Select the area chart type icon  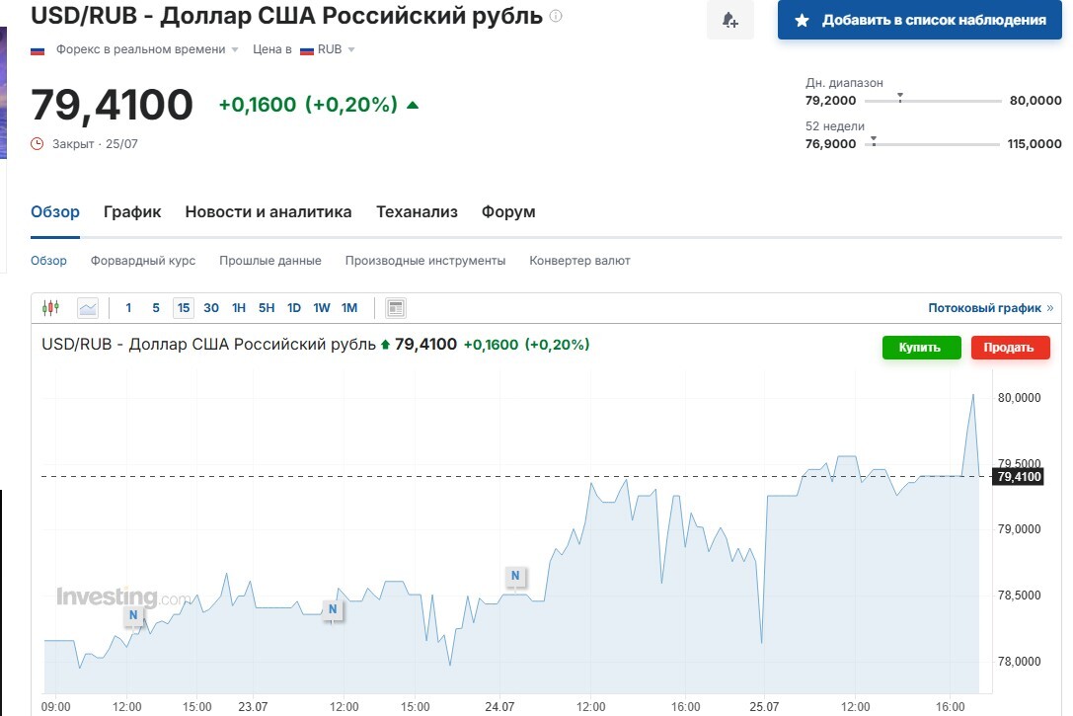pos(88,308)
